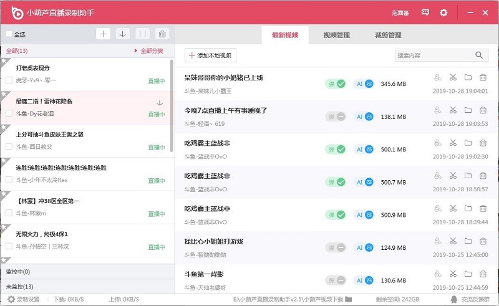Image resolution: width=499 pixels, height=306 pixels.
Task: Toggle AI switch on 345.6 MB video
Action: 364,84
